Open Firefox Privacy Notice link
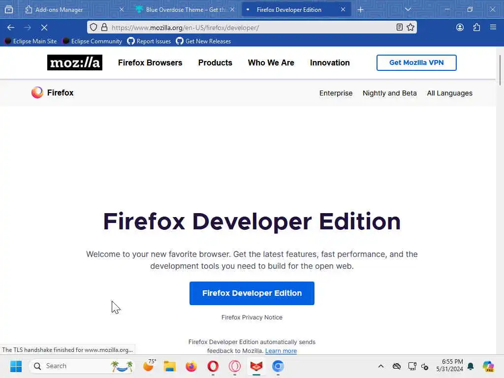504x378 pixels. click(x=252, y=317)
